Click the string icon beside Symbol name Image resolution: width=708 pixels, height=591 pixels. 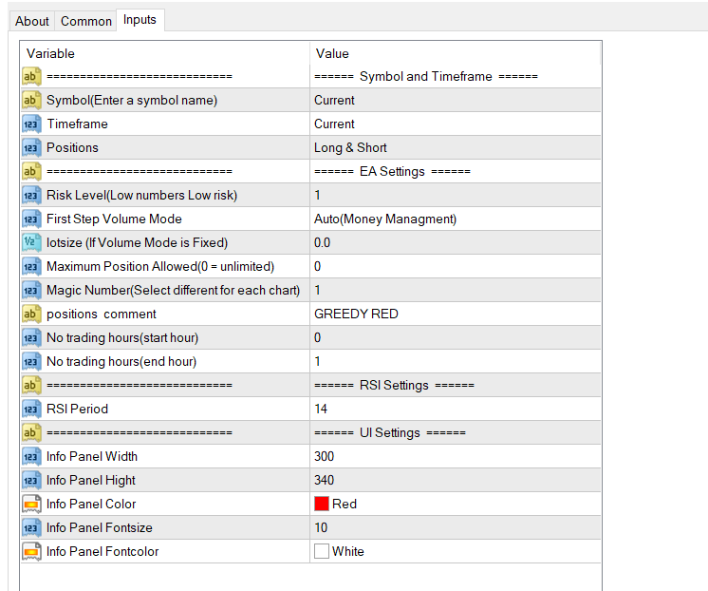31,101
